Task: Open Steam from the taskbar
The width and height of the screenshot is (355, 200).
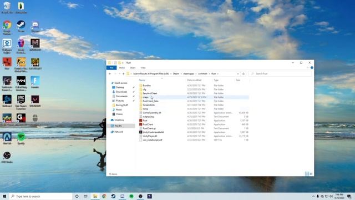Action: pyautogui.click(x=113, y=196)
